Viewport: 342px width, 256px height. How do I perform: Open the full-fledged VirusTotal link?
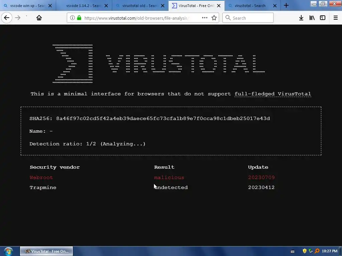pos(273,94)
